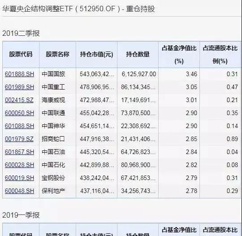Open stock code link 601088.SH
242x236 pixels.
coord(19,126)
